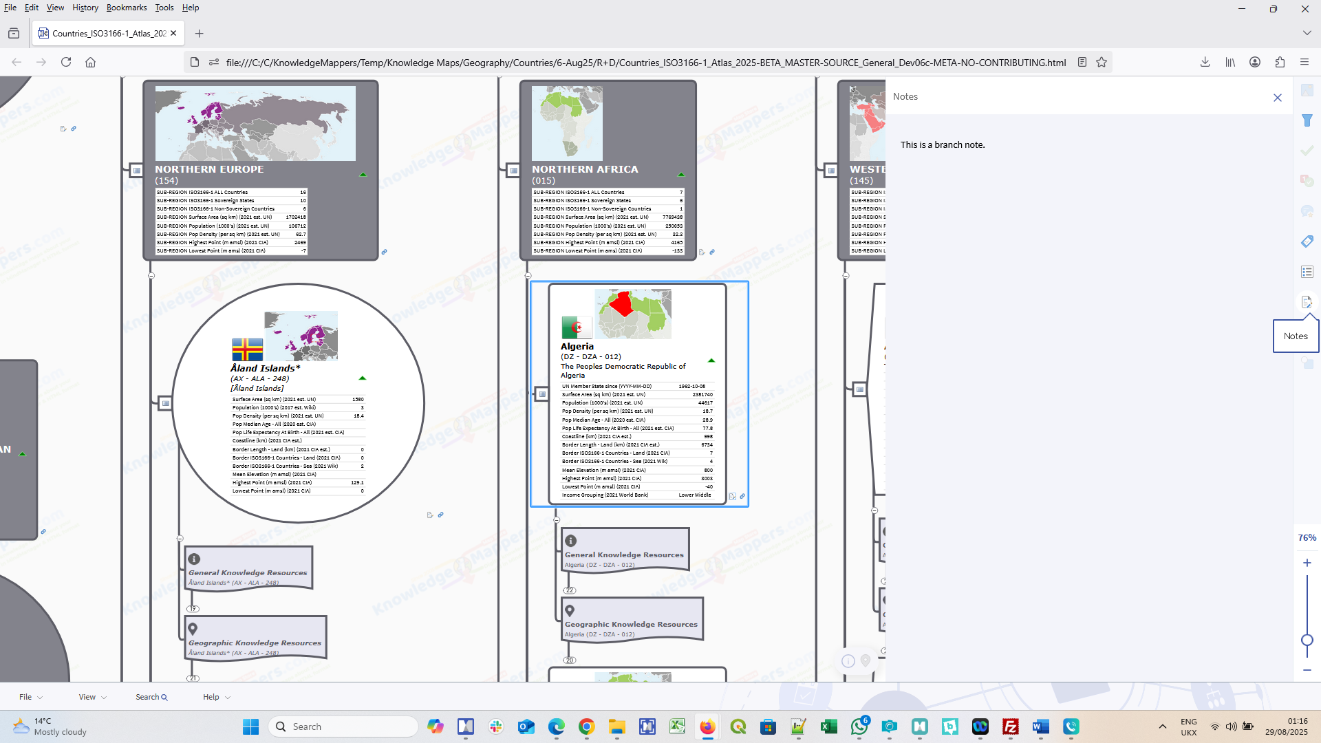Click hyperlink icon beside Algeria card
1321x743 pixels.
tap(742, 496)
